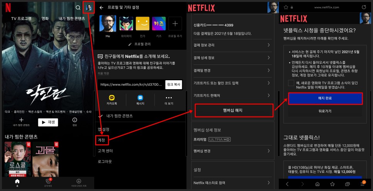
Task: Open the downloads icon in the bottom navigation
Action: [x=79, y=181]
